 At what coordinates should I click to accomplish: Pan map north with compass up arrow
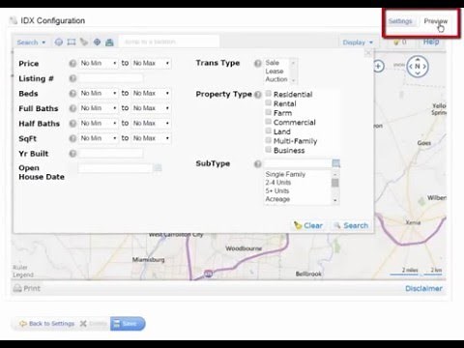point(418,60)
